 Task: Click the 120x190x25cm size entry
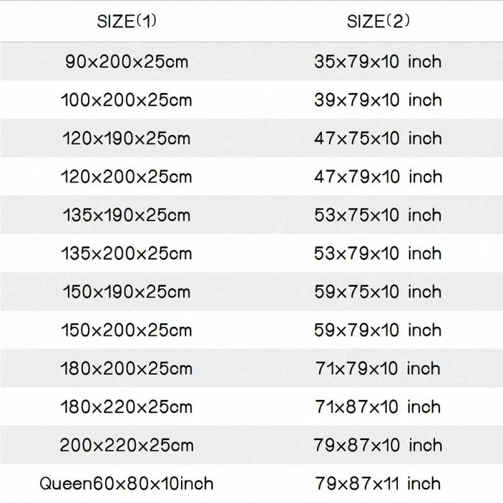tap(126, 138)
